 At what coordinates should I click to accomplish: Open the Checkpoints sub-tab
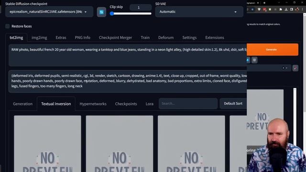pos(126,104)
